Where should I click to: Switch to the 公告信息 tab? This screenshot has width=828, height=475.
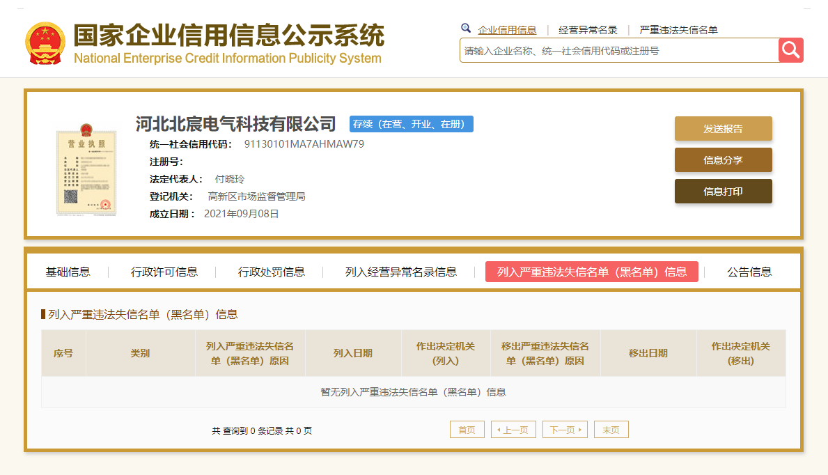749,272
